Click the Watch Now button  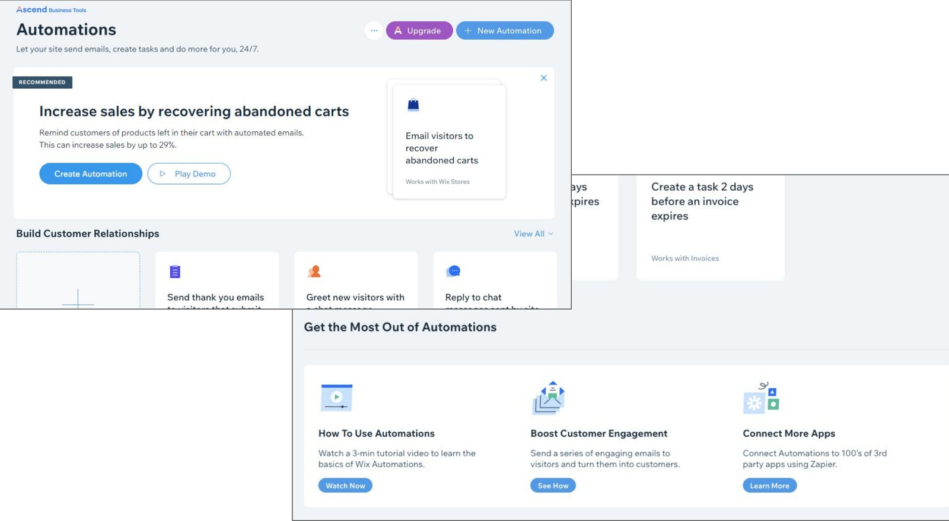click(x=345, y=485)
